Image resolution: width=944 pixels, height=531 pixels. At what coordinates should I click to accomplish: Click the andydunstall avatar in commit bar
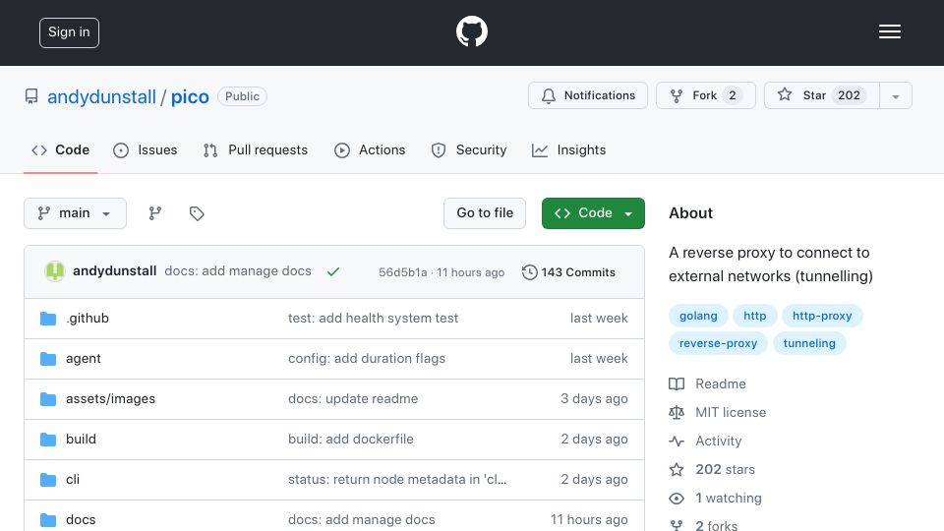pos(55,271)
